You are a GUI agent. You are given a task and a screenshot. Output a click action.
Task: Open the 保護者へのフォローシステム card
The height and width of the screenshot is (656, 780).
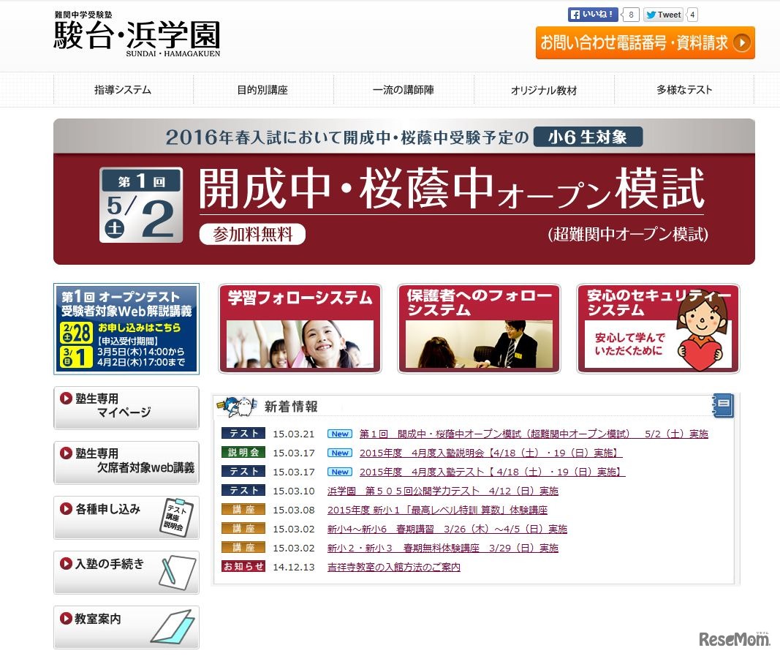pyautogui.click(x=479, y=328)
